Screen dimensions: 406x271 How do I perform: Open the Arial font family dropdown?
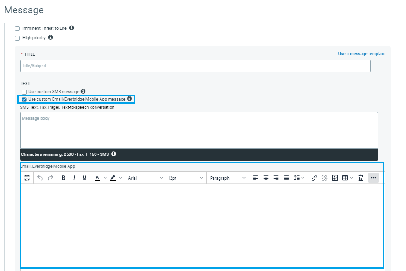(x=145, y=178)
